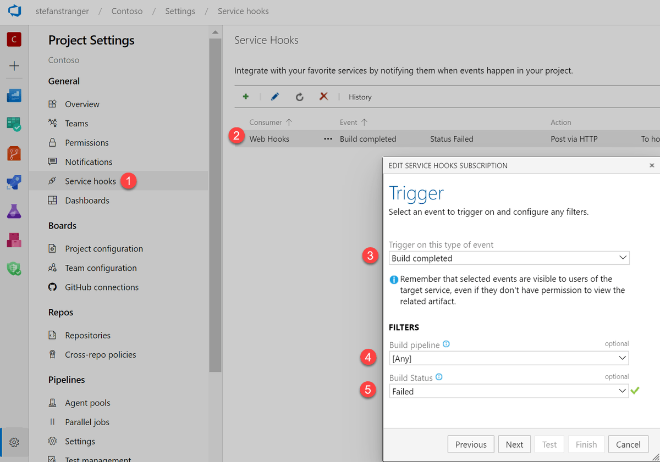Open Trigger on this type of event dropdown
The image size is (660, 462).
coord(509,258)
